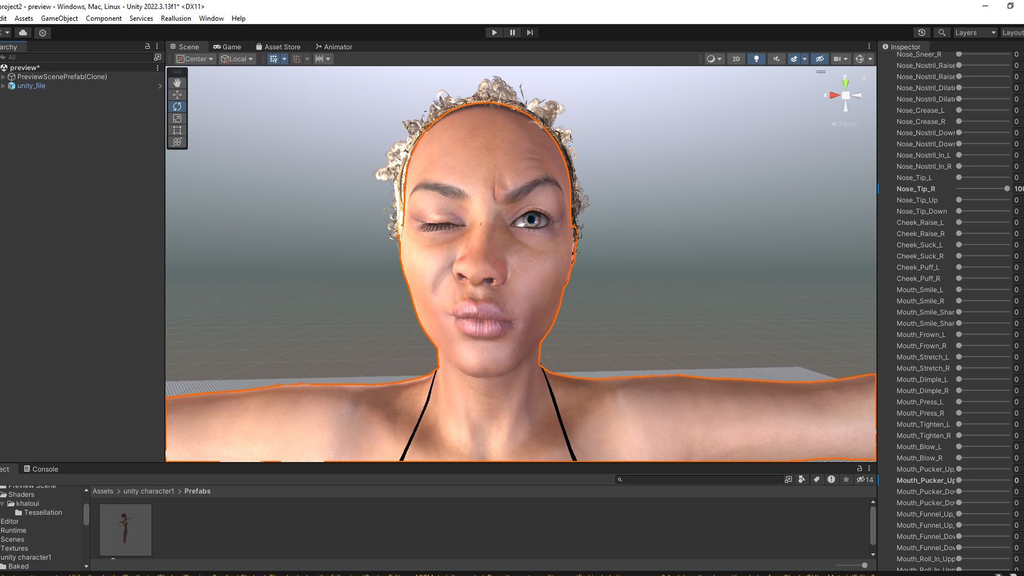Click the Project search field
This screenshot has height=576, width=1024.
tap(699, 479)
